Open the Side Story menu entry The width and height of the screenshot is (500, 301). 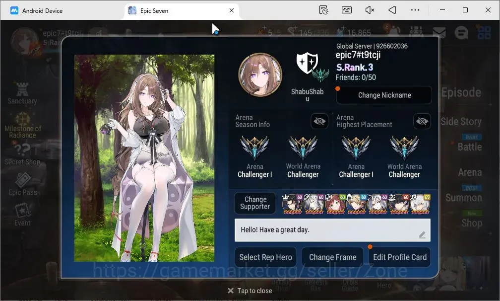461,122
